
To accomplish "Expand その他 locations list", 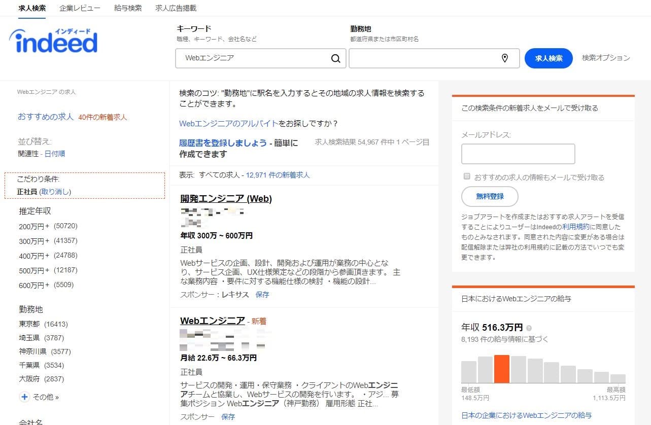I will click(x=46, y=397).
